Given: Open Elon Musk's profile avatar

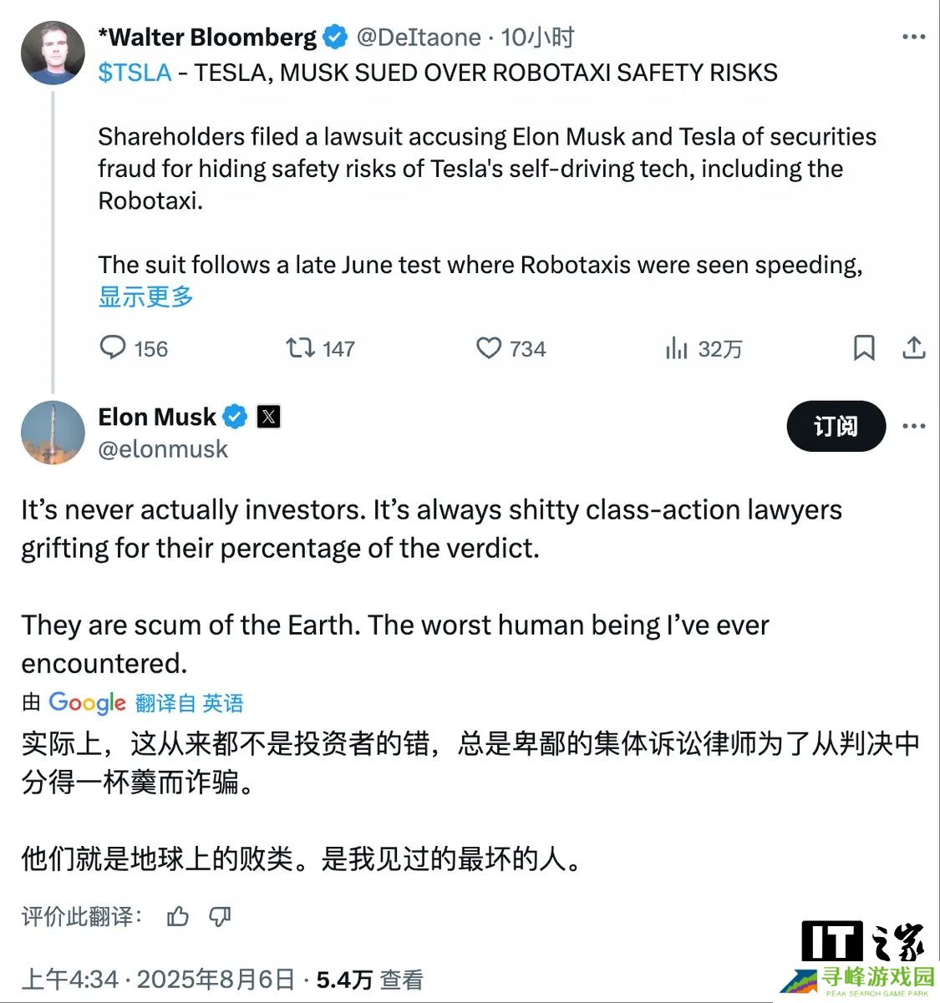Looking at the screenshot, I should (x=53, y=432).
